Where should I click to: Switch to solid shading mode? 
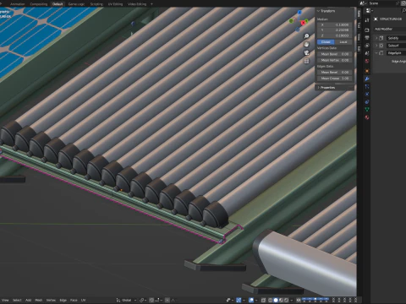pos(276,300)
